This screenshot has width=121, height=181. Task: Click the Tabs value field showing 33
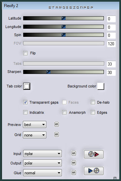click(111, 64)
